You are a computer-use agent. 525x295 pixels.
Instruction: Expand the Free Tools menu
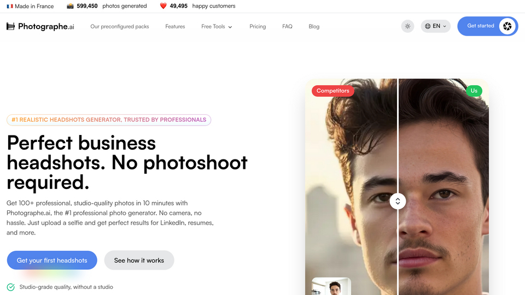217,26
